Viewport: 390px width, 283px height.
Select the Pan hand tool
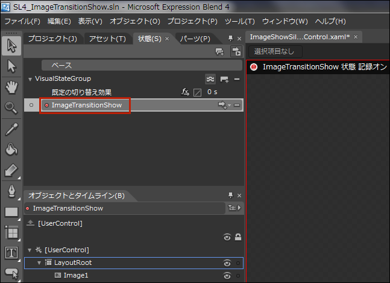[11, 87]
